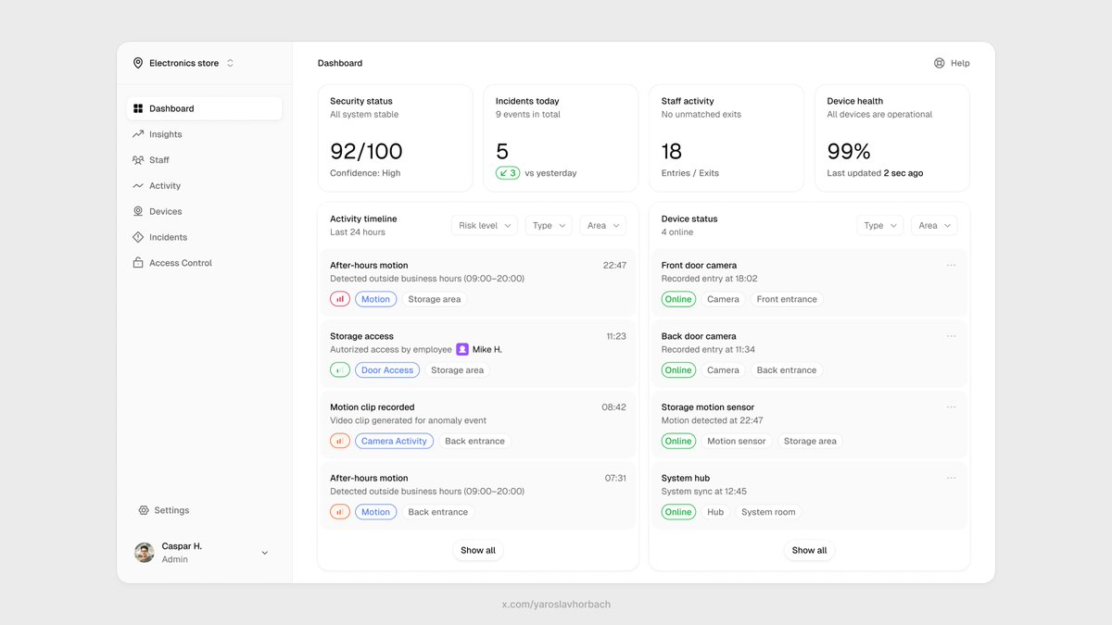Click the Motion sensor type tag
1112x625 pixels.
pos(737,441)
